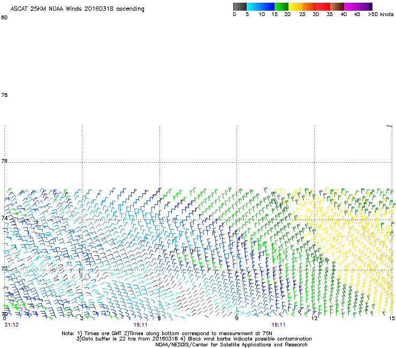The image size is (396, 348).
Task: Click the '35' label under the color bar
Action: click(x=330, y=14)
